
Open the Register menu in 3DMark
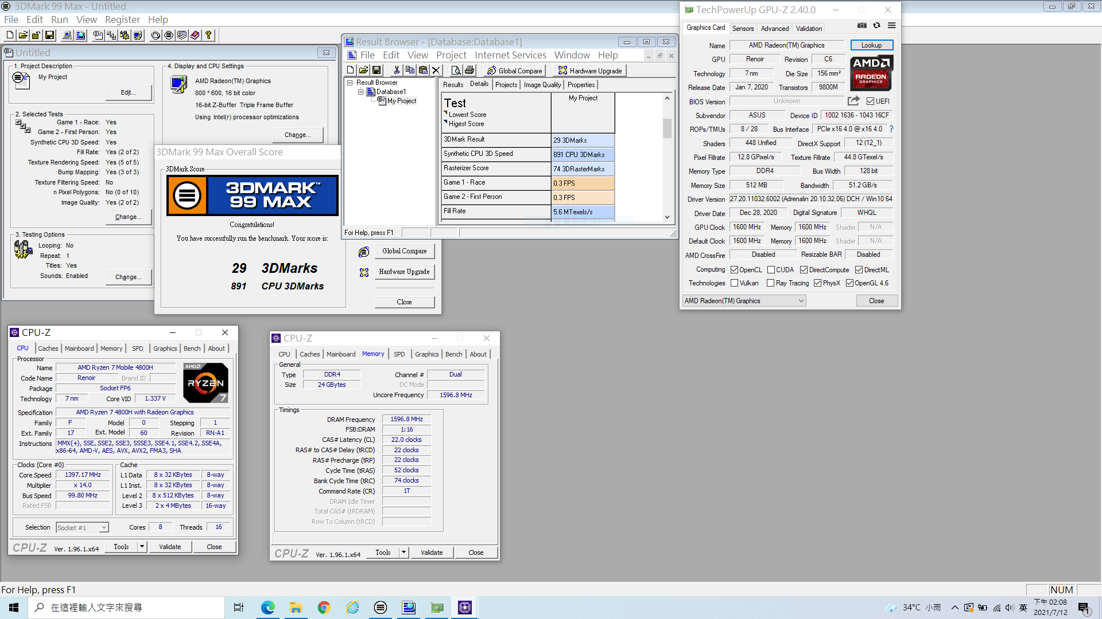[x=122, y=19]
